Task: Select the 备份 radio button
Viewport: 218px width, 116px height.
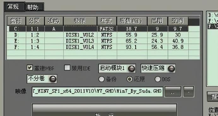Action: point(101,79)
